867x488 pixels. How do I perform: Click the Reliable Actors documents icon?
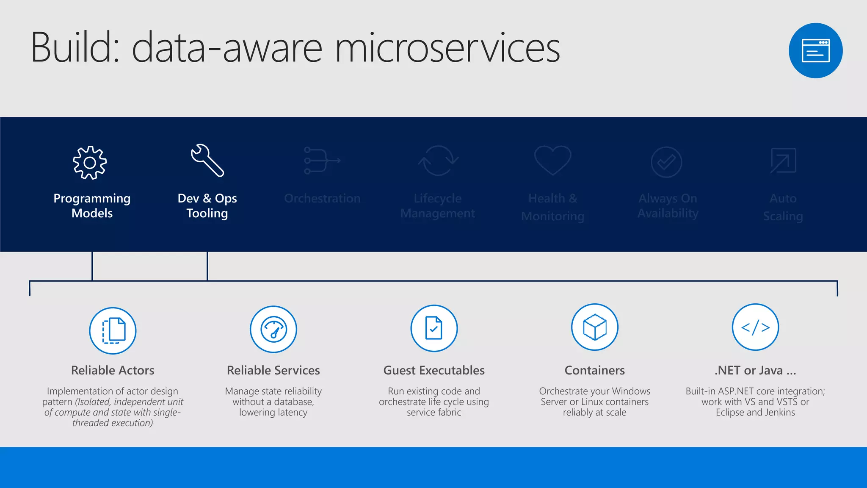113,330
